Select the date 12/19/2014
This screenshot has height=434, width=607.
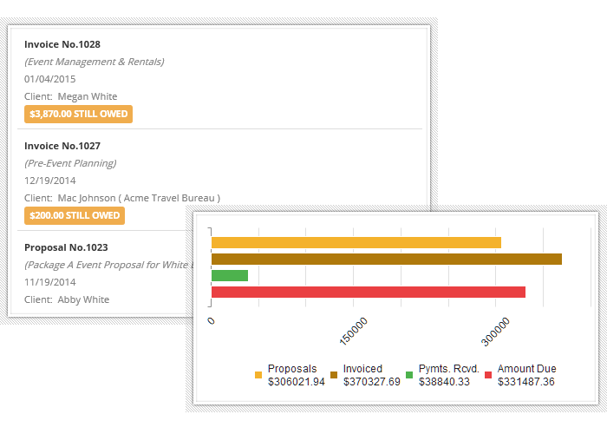[x=50, y=181]
